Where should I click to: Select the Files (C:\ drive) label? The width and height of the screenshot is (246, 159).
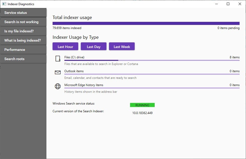click(x=74, y=57)
